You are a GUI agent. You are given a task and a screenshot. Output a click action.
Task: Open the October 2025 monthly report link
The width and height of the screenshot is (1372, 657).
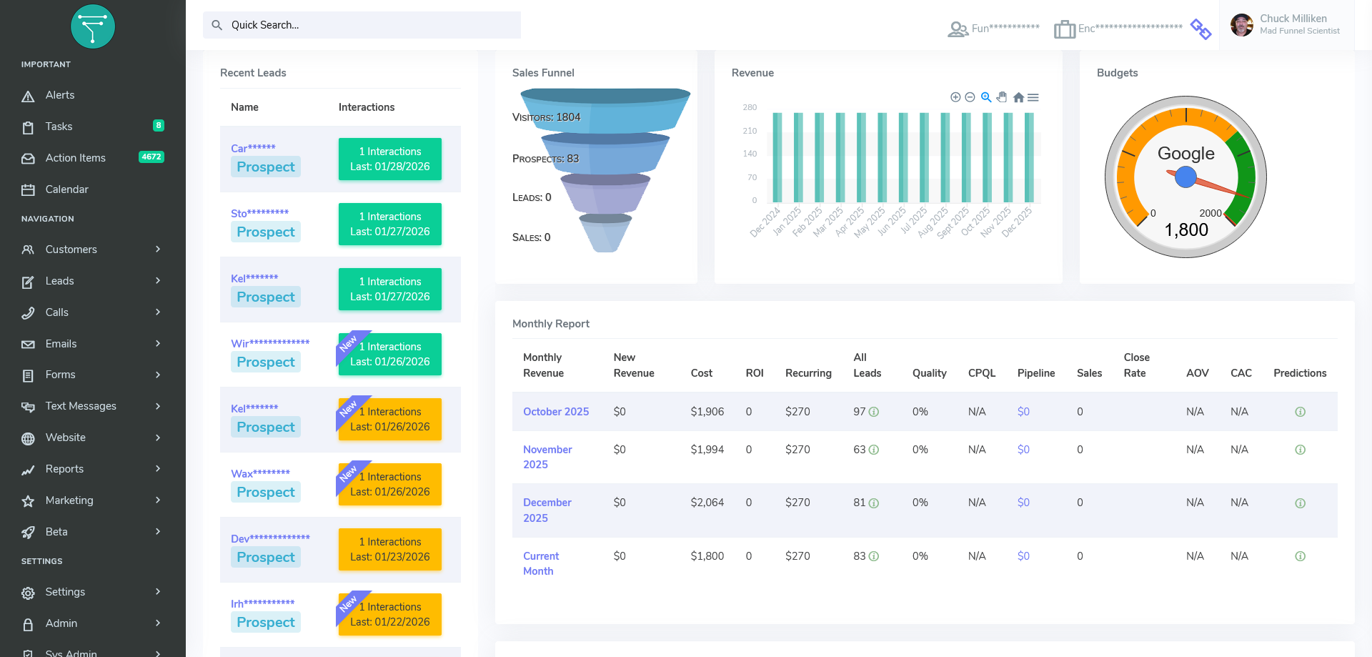[556, 412]
